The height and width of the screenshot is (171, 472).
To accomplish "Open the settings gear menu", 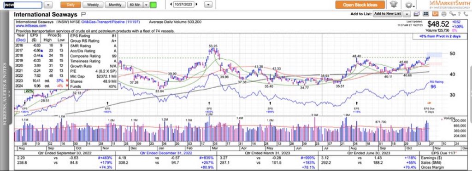I will click(409, 5).
